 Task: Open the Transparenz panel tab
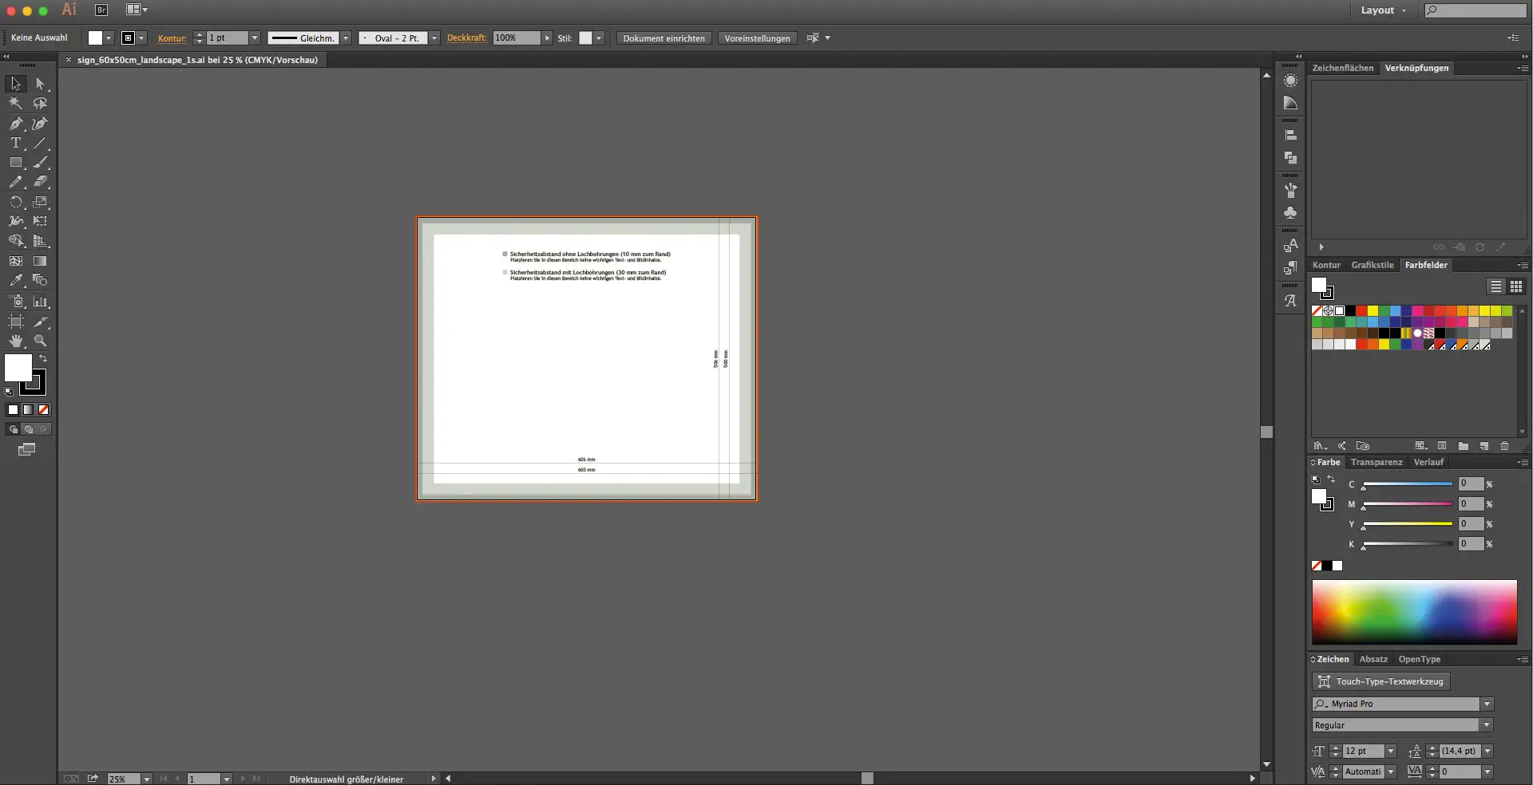point(1376,463)
